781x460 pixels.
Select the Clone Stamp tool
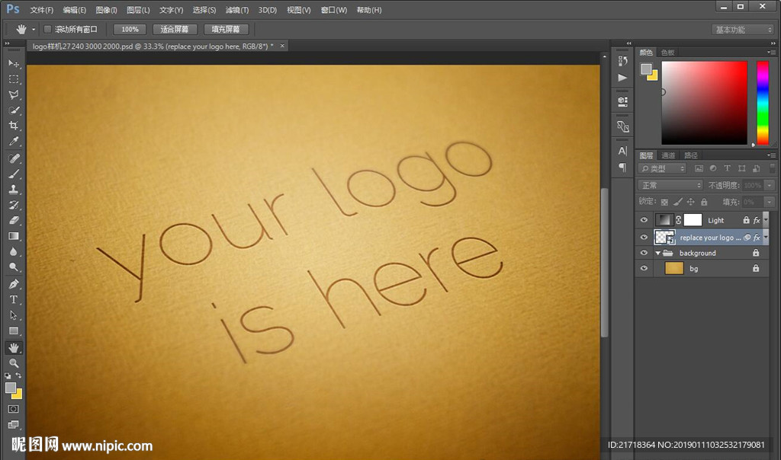tap(14, 189)
